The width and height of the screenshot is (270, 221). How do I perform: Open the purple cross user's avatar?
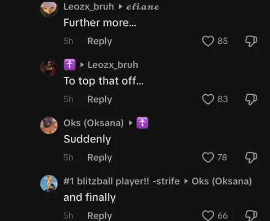(49, 67)
